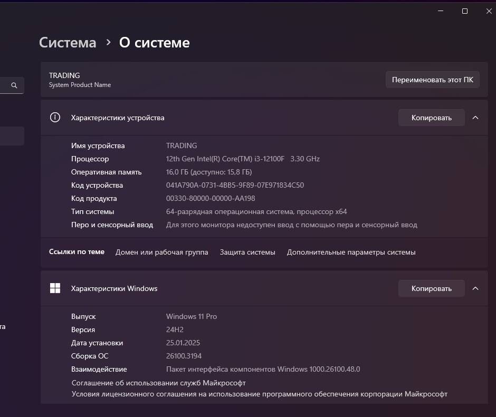Select install date 25.01.2025

tap(183, 343)
